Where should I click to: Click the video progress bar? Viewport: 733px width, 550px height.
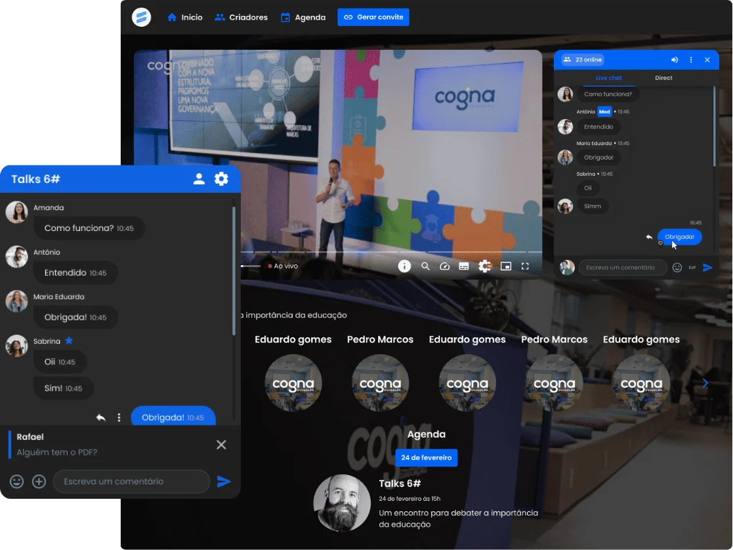coord(394,252)
